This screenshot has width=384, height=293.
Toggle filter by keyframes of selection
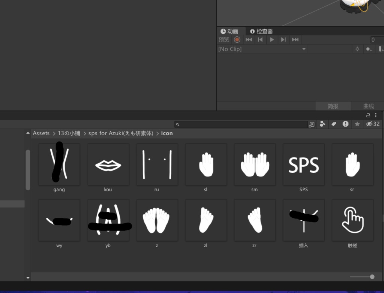[x=357, y=49]
